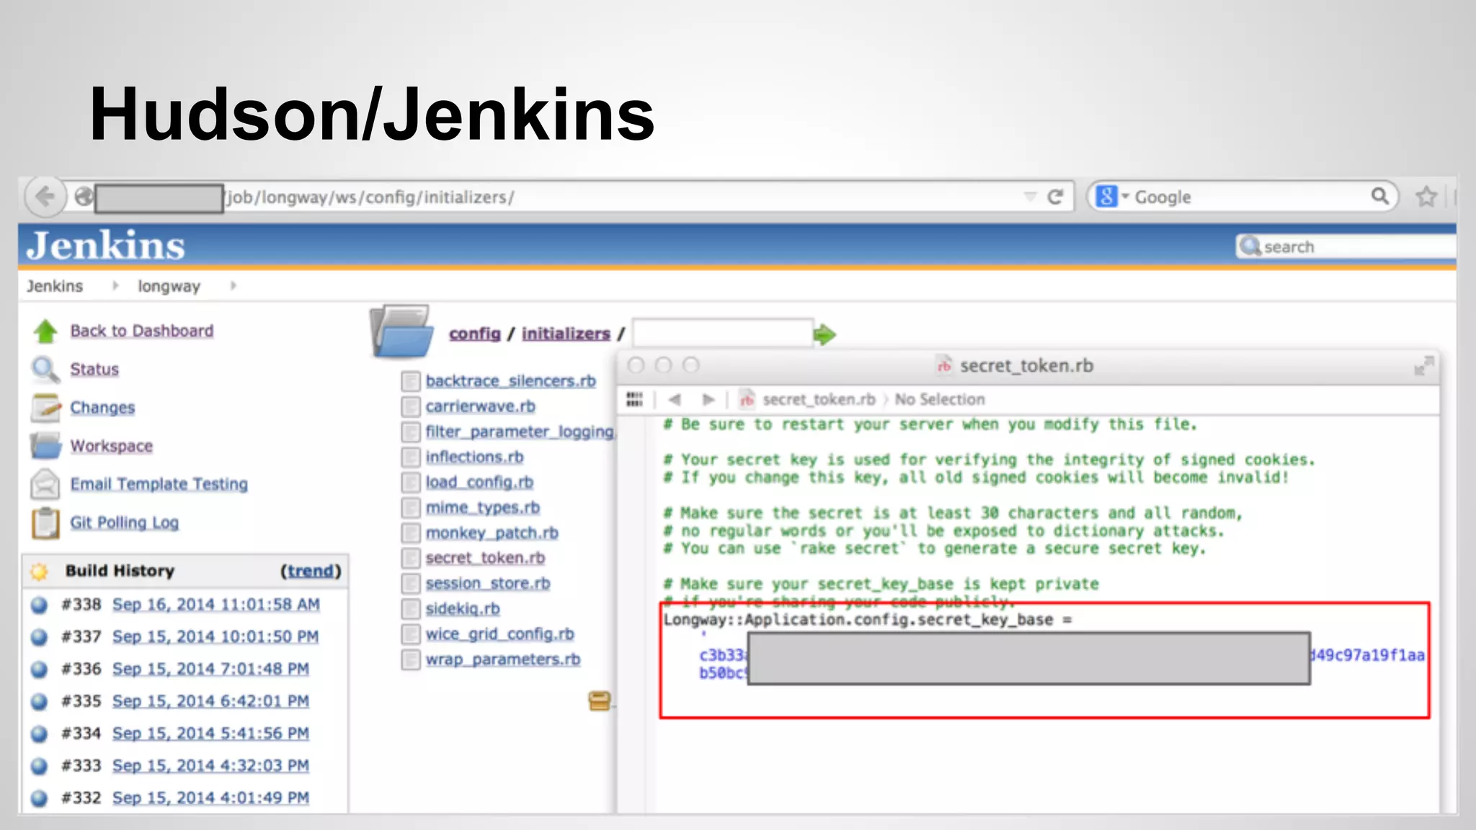Open Email Template Testing
This screenshot has width=1476, height=830.
[x=159, y=484]
